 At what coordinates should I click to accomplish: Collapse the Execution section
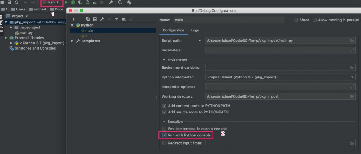(164, 121)
